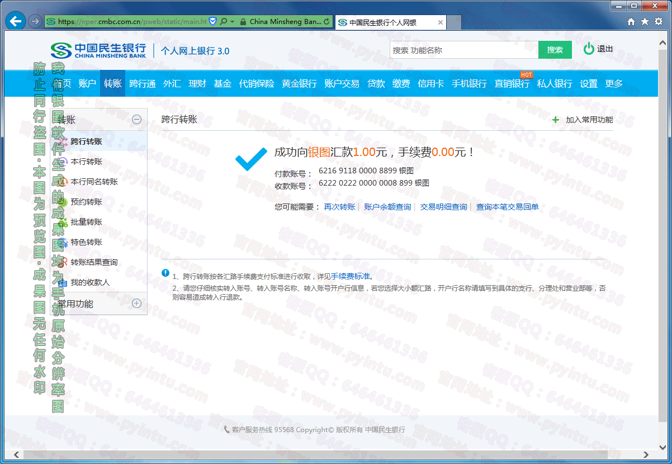Go back with the browser back arrow
The height and width of the screenshot is (464, 672).
[16, 21]
